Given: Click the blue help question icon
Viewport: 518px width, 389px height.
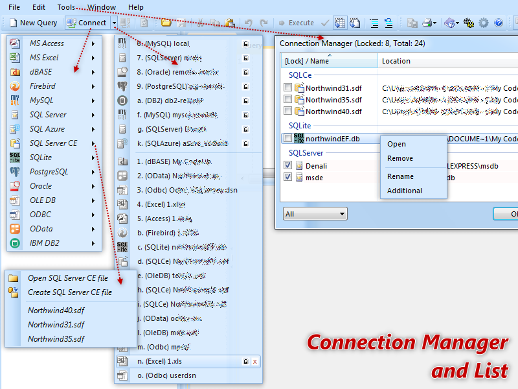Looking at the screenshot, I should (x=499, y=23).
